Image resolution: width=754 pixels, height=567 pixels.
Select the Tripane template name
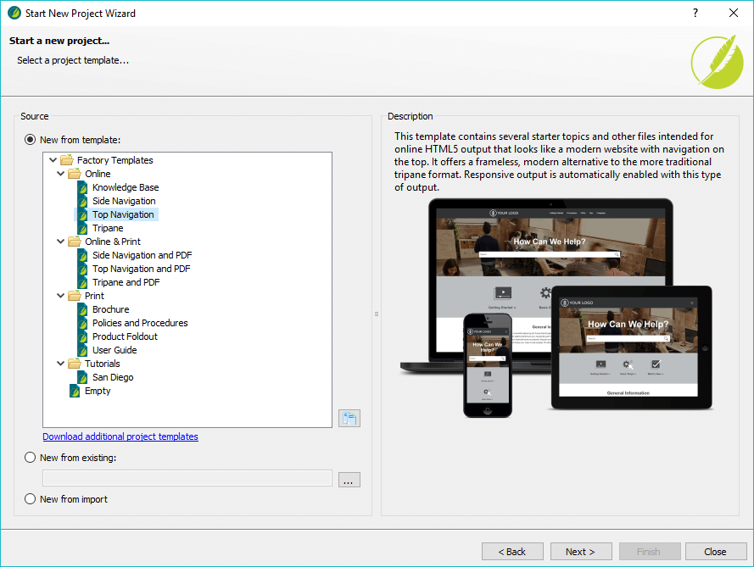(x=108, y=228)
